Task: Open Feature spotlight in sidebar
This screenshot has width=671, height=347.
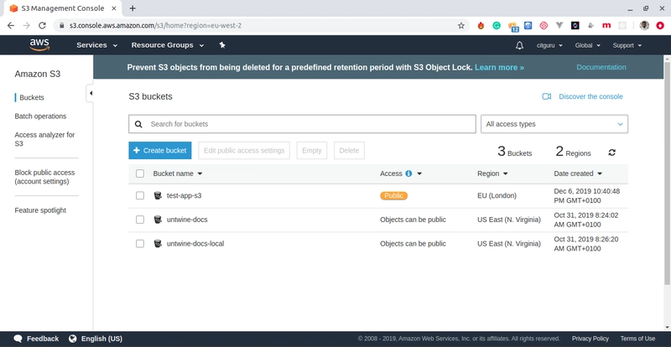Action: point(40,210)
